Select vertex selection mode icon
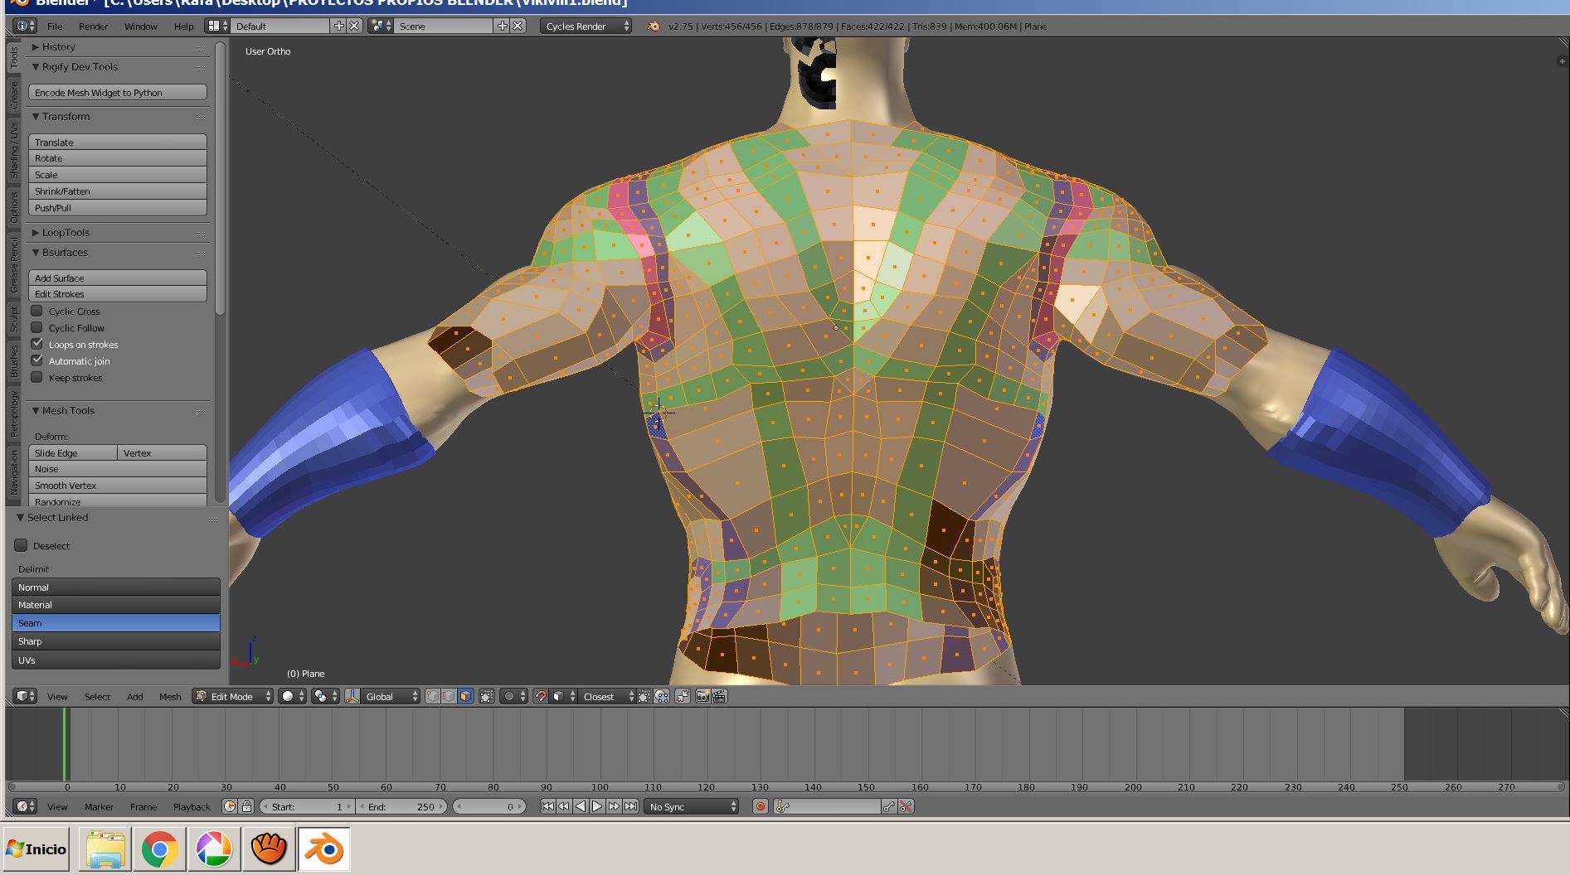Screen dimensions: 1570x875 (x=433, y=696)
